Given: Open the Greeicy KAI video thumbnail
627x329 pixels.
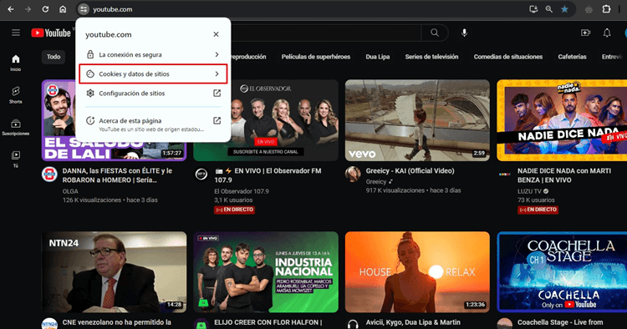Looking at the screenshot, I should click(x=417, y=120).
